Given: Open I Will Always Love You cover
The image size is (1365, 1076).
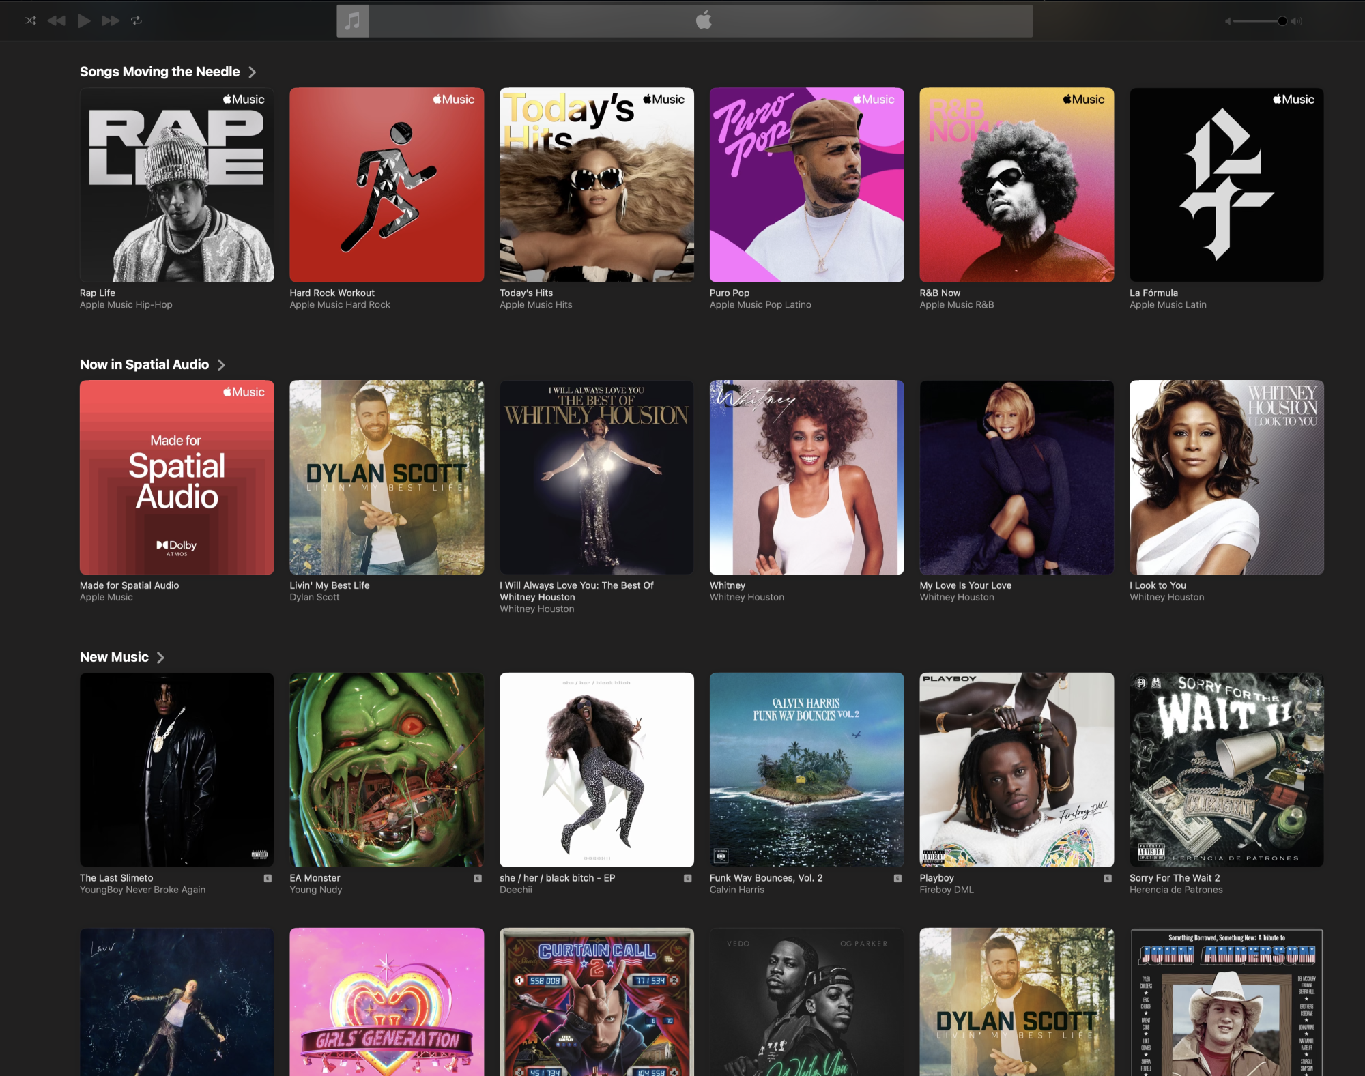Looking at the screenshot, I should (597, 478).
